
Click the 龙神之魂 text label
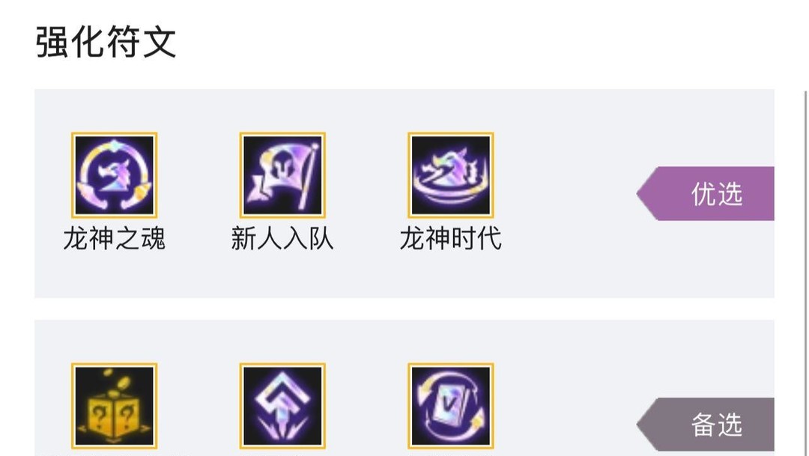[x=114, y=239]
